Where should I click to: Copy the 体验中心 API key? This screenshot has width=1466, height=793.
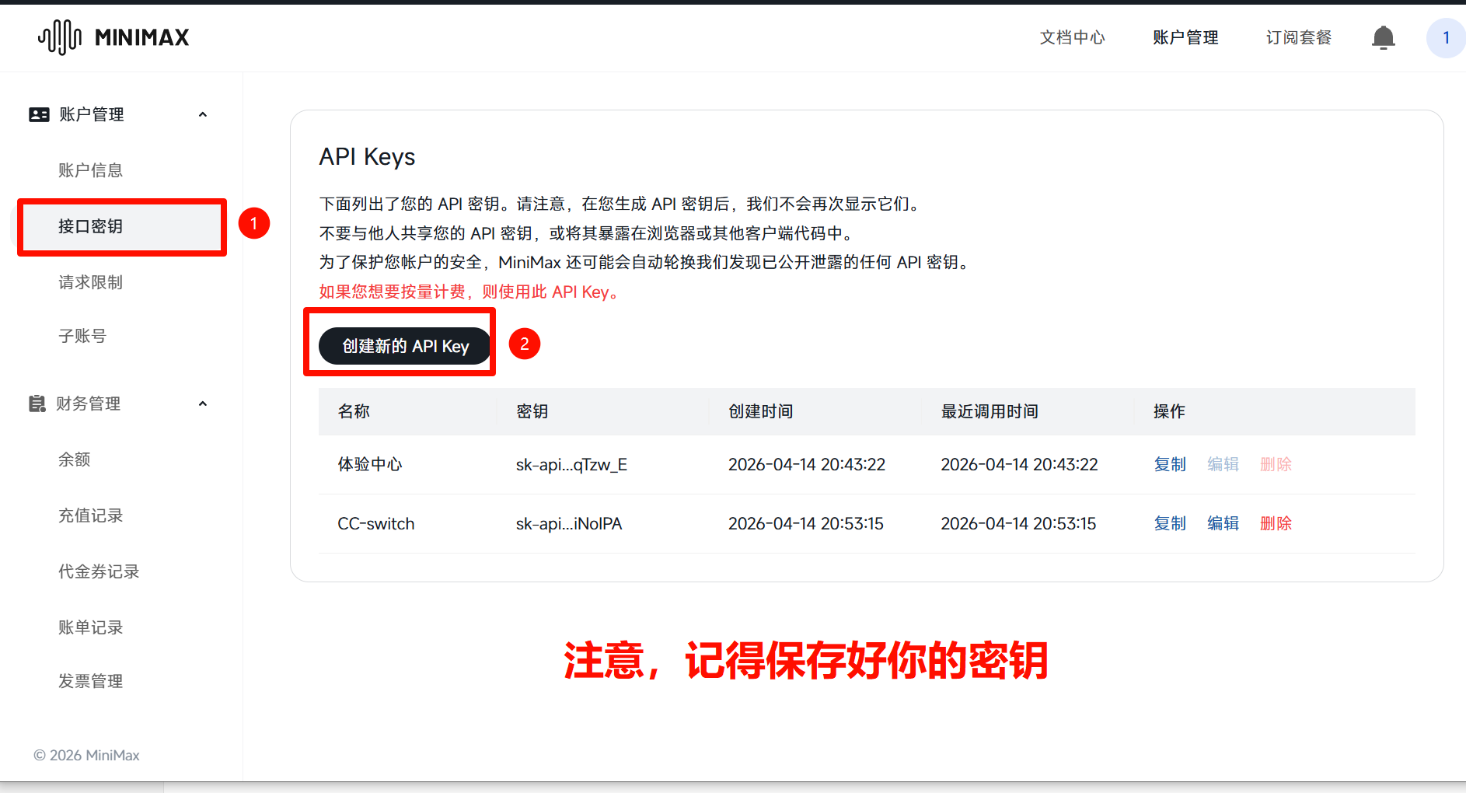pyautogui.click(x=1170, y=464)
